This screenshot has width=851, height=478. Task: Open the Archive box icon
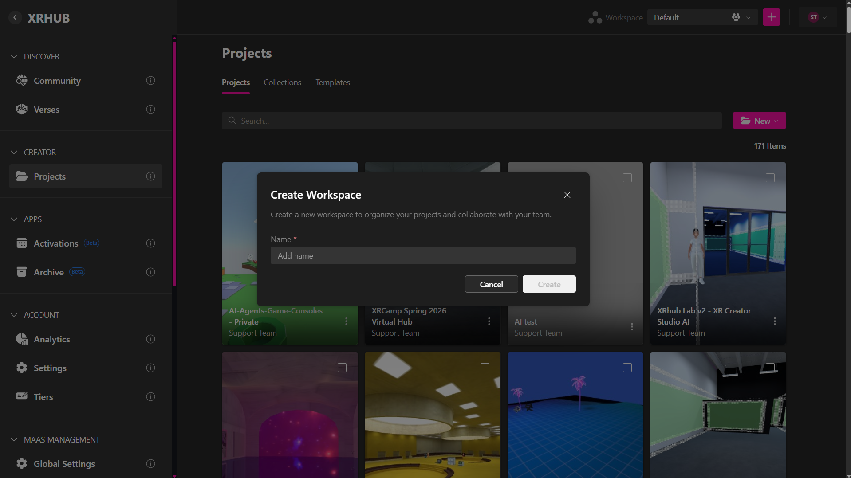[22, 272]
